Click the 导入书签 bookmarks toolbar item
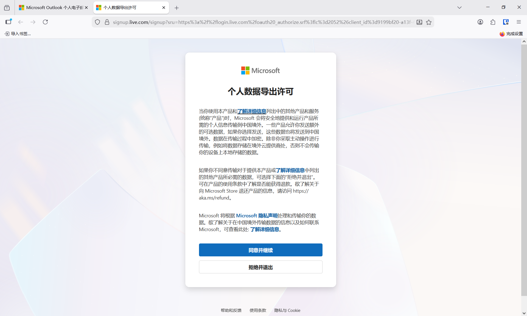Image resolution: width=527 pixels, height=316 pixels. 18,34
